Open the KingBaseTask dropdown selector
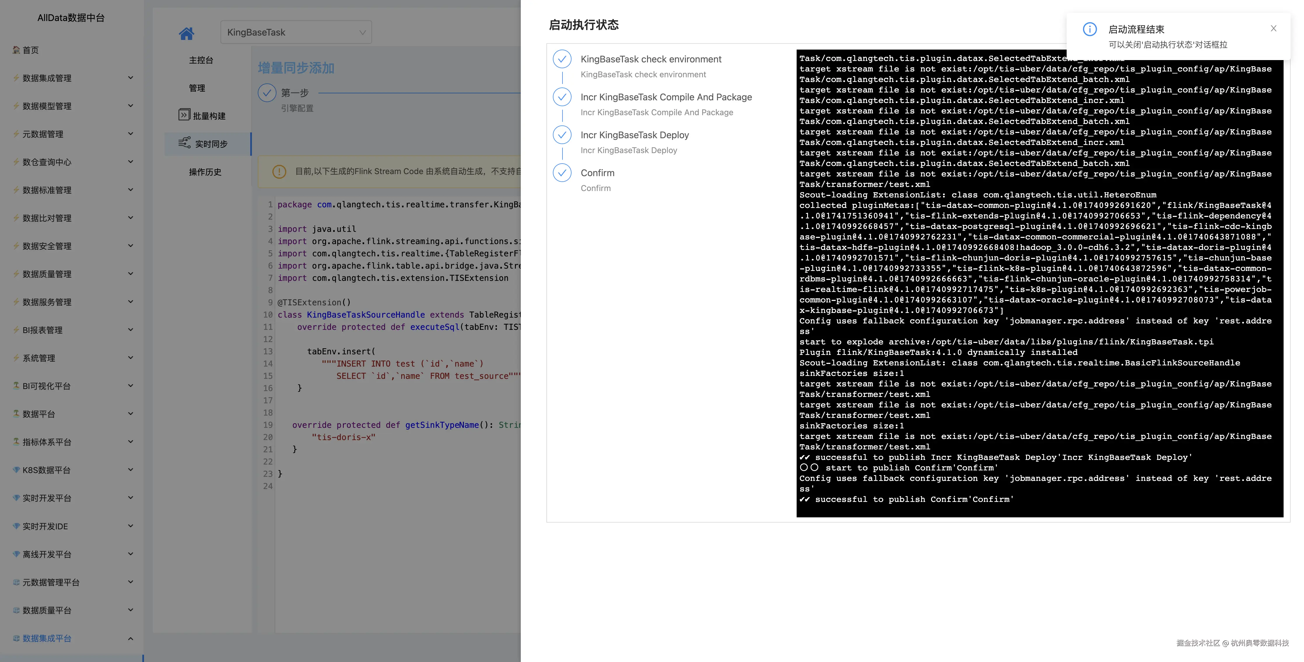Viewport: 1304px width, 662px height. pos(296,32)
